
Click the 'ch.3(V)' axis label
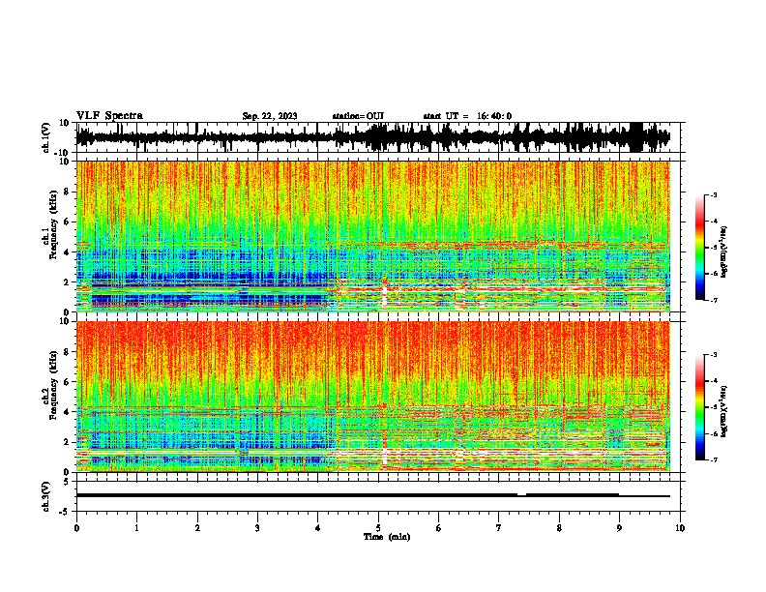point(46,497)
